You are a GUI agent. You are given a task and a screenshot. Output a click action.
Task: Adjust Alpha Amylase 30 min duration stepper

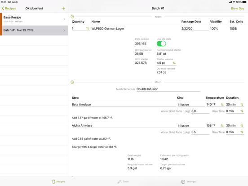click(242, 126)
